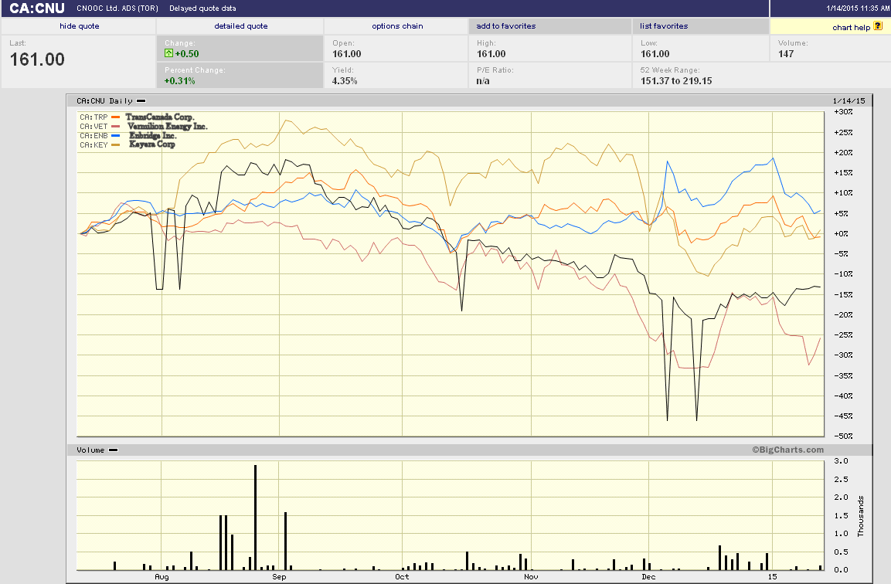The width and height of the screenshot is (891, 584).
Task: Click the +30% y-axis label
Action: click(x=843, y=111)
